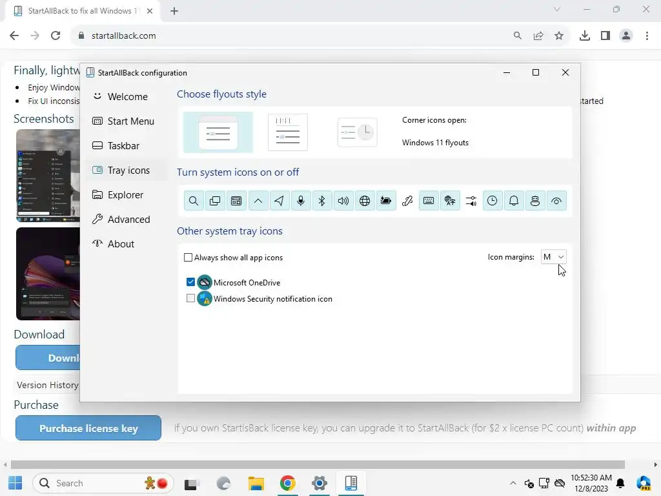661x496 pixels.
Task: Toggle the tray overflow chevron system icon
Action: pos(258,201)
